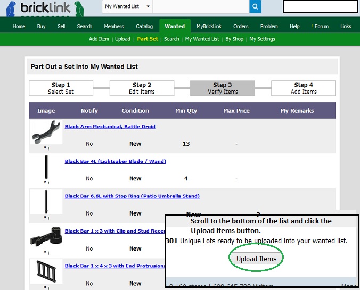This screenshot has height=290, width=360.
Task: Open Black Bar 6.6L with Stop Ring link
Action: coord(132,196)
